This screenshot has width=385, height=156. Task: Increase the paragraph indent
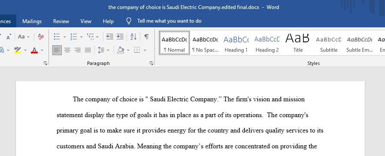pyautogui.click(x=120, y=37)
